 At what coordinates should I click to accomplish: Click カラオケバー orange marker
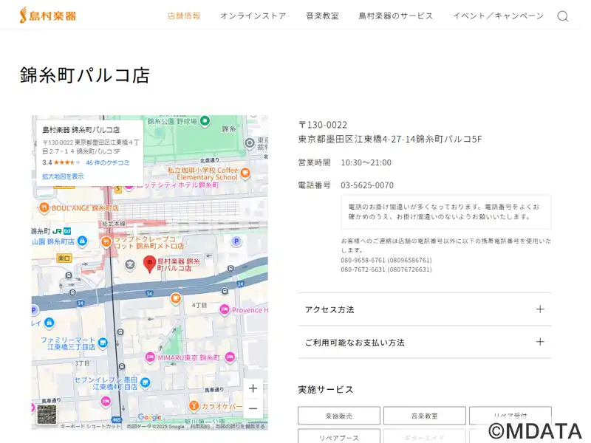click(x=194, y=406)
